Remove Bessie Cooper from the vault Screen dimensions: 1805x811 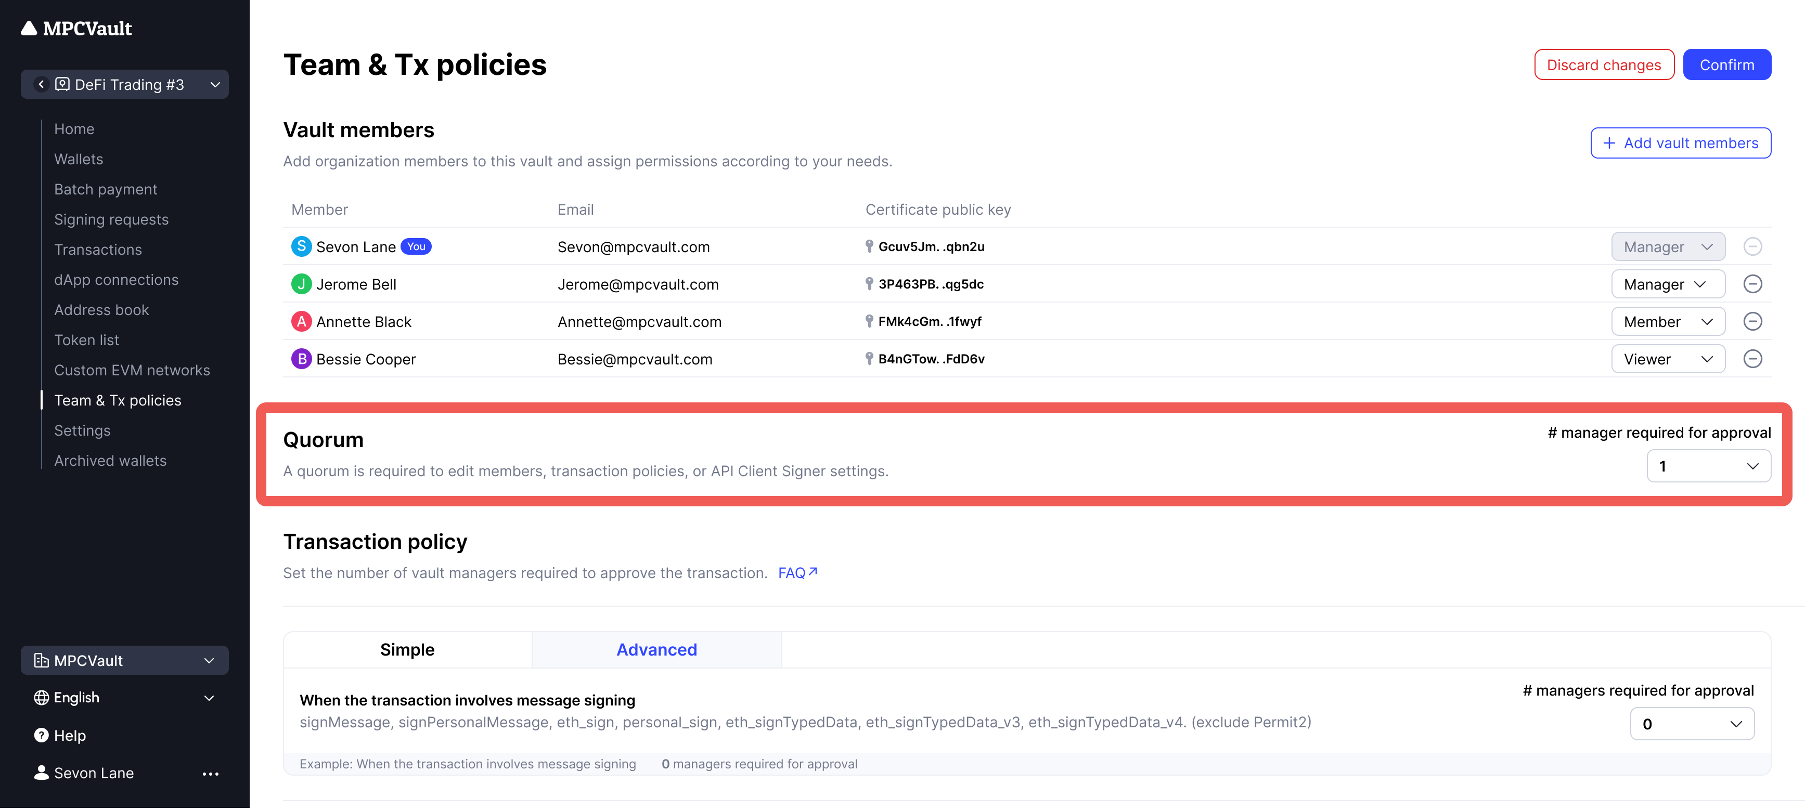1752,359
